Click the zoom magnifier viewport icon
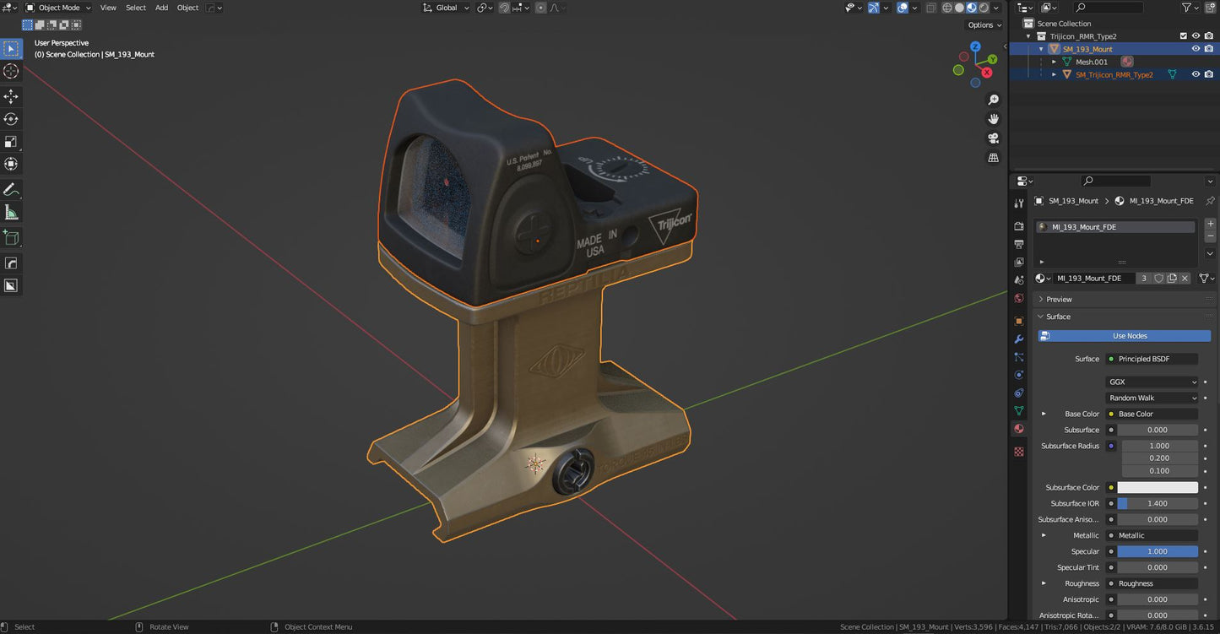The image size is (1220, 634). [993, 100]
